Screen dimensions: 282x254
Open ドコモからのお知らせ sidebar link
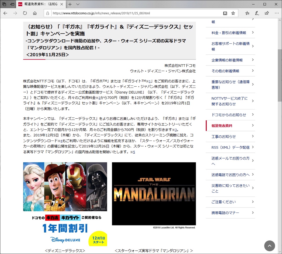point(230,115)
